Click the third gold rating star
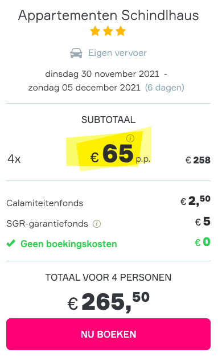Screen dimensions: 218x357 click(x=121, y=31)
